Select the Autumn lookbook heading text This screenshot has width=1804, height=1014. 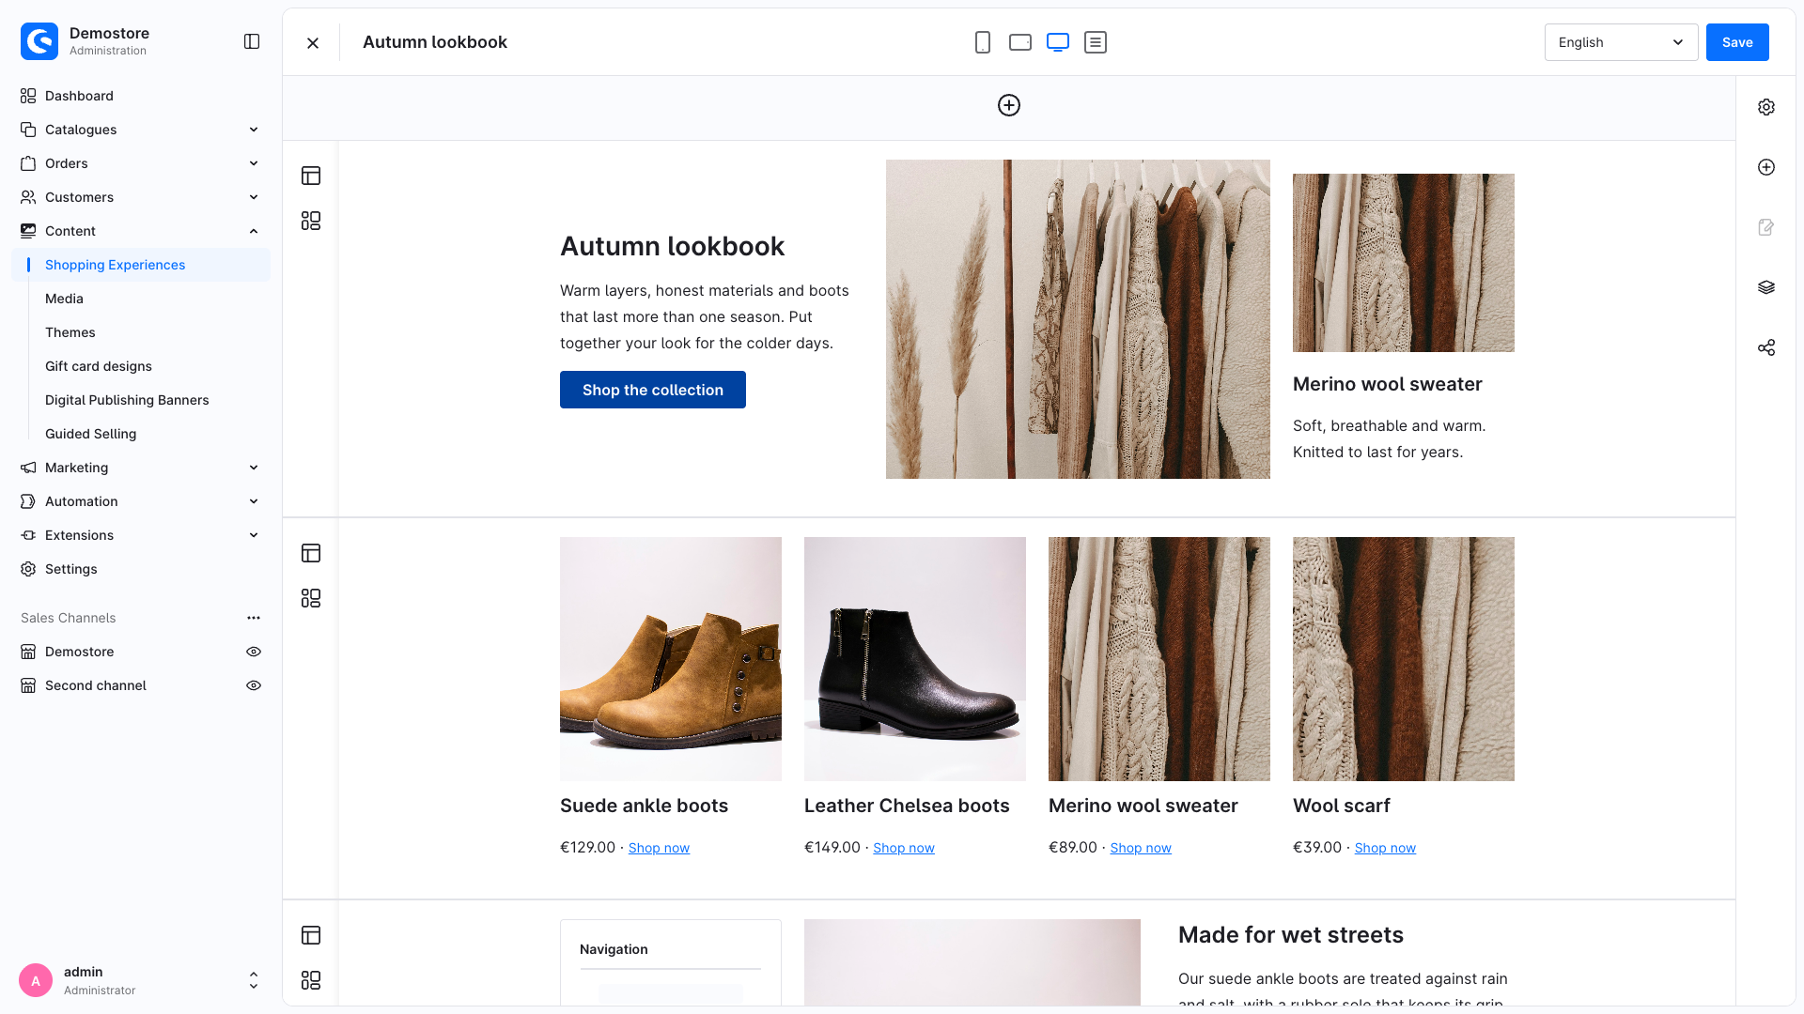pos(672,246)
